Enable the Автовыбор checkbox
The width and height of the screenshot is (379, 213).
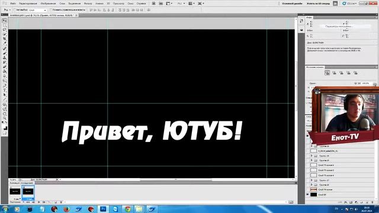click(15, 10)
